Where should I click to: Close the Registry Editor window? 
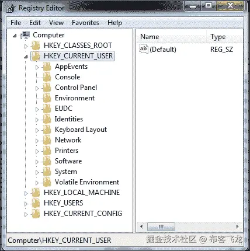pyautogui.click(x=230, y=6)
